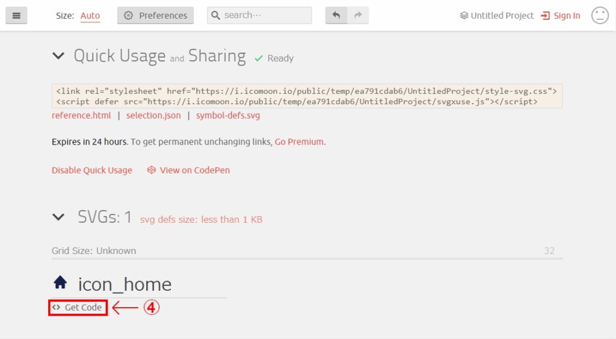Screen dimensions: 616x339
Task: Select the stylesheet link code box
Action: pos(307,96)
